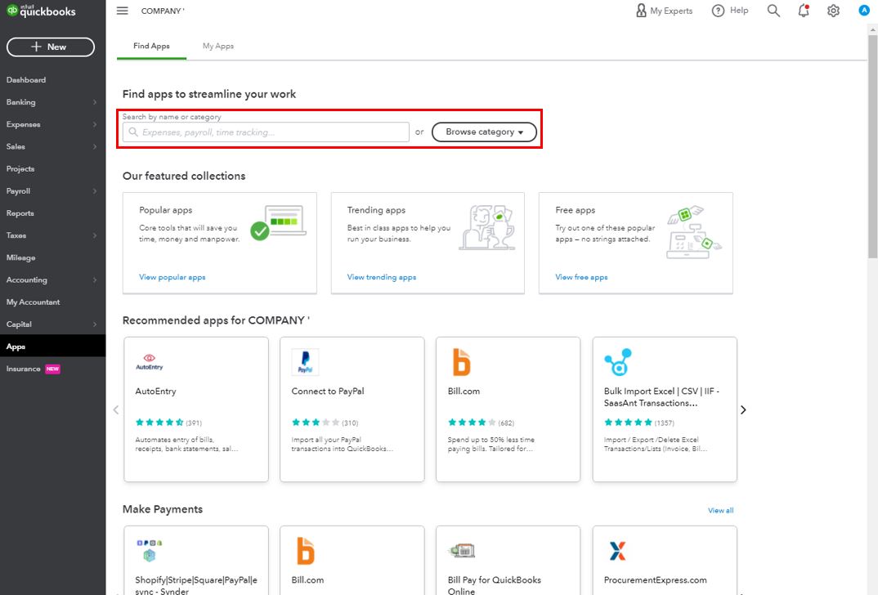Expand the Expenses menu chevron
The width and height of the screenshot is (878, 595).
(x=95, y=124)
